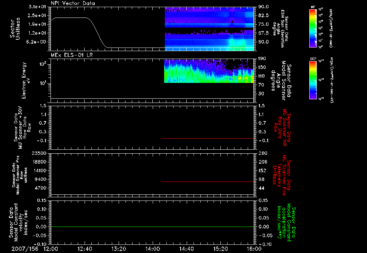Click the 'Model Scanner Pos Raw unitless' axis title

tap(20, 175)
